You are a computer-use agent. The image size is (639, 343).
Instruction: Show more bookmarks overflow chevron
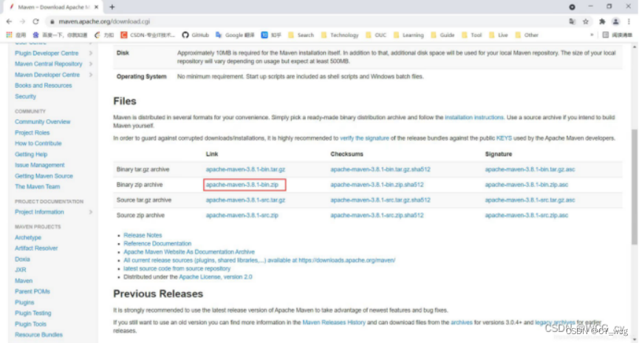click(592, 35)
